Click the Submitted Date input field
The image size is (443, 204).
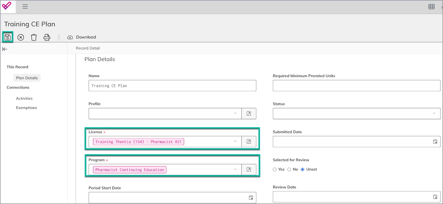click(x=357, y=142)
